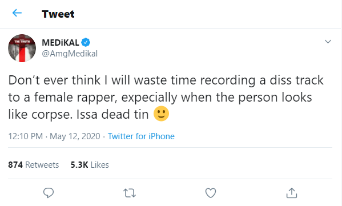View the 874 Retweets list
The height and width of the screenshot is (206, 342).
34,165
